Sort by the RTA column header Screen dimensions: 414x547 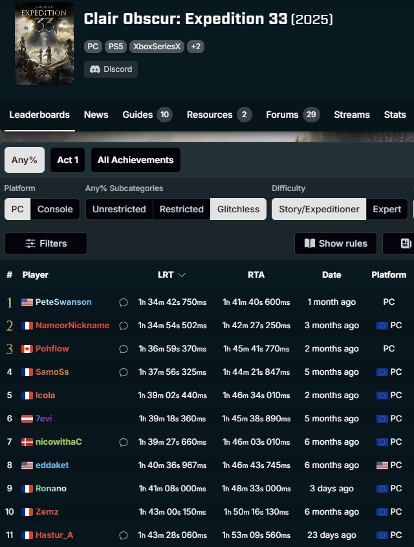coord(256,275)
